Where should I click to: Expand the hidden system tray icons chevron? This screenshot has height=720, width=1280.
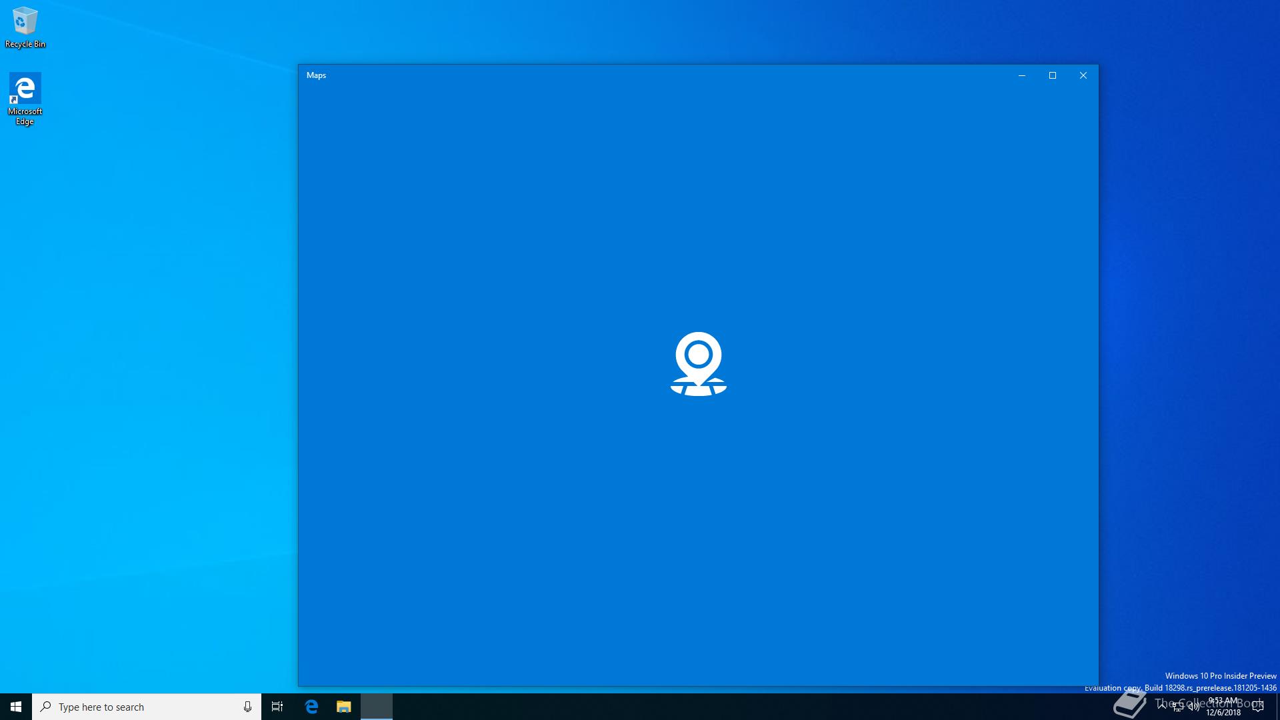(1162, 707)
